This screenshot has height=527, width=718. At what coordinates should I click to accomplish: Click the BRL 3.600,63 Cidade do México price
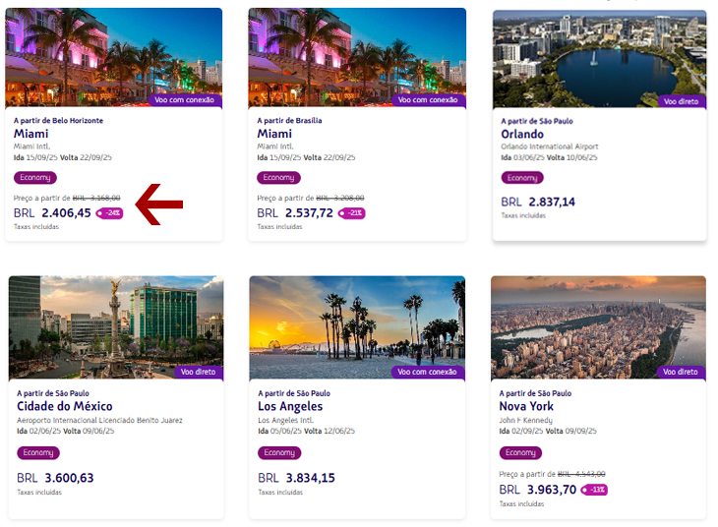[55, 478]
